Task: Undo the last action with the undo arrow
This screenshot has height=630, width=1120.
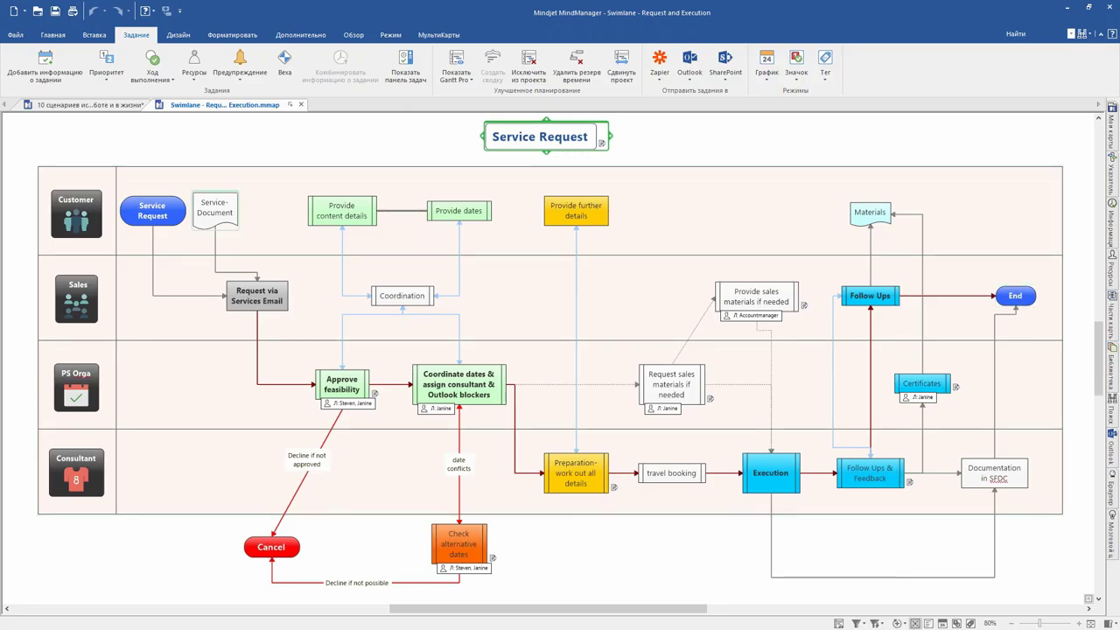Action: [93, 11]
